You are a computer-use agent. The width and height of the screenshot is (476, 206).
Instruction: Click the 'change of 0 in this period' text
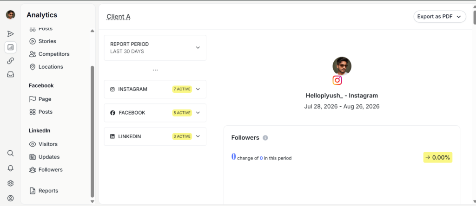(264, 158)
